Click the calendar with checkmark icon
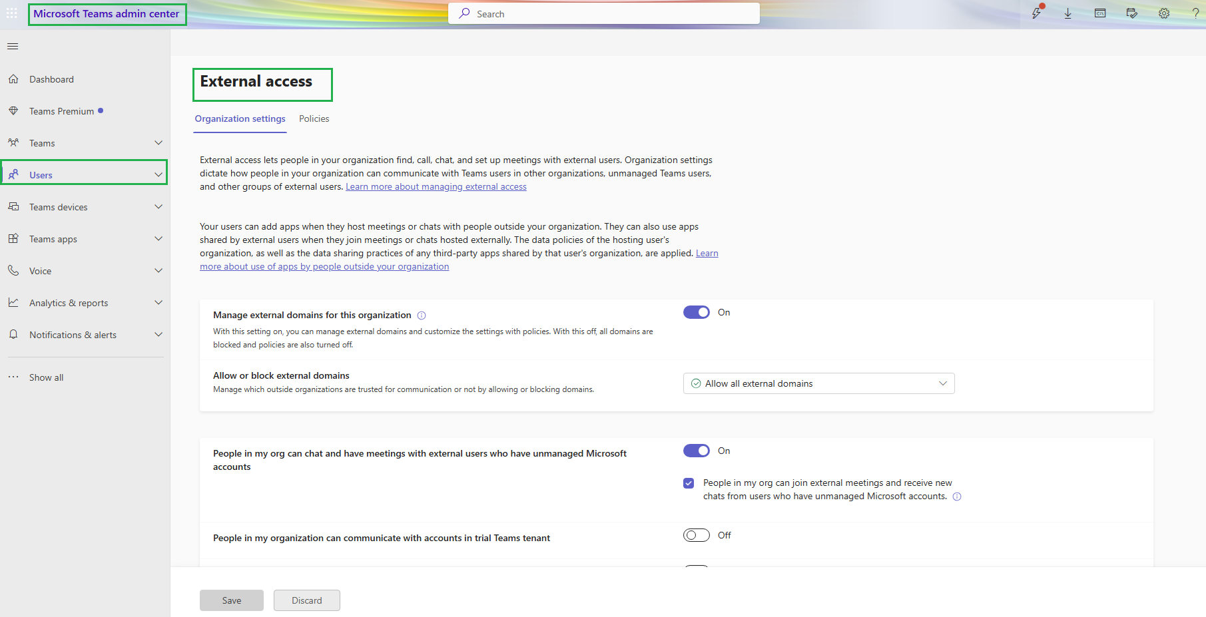The image size is (1206, 617). (1132, 13)
